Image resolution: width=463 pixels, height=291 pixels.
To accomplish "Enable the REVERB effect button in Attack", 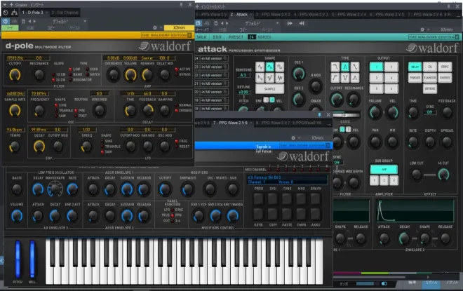I will click(x=430, y=89).
